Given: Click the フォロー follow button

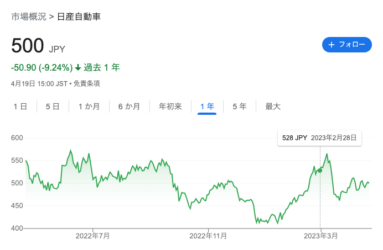Looking at the screenshot, I should coord(347,45).
